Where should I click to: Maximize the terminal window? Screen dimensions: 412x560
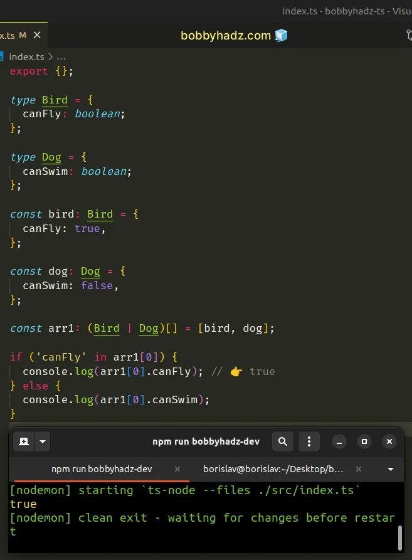[364, 441]
